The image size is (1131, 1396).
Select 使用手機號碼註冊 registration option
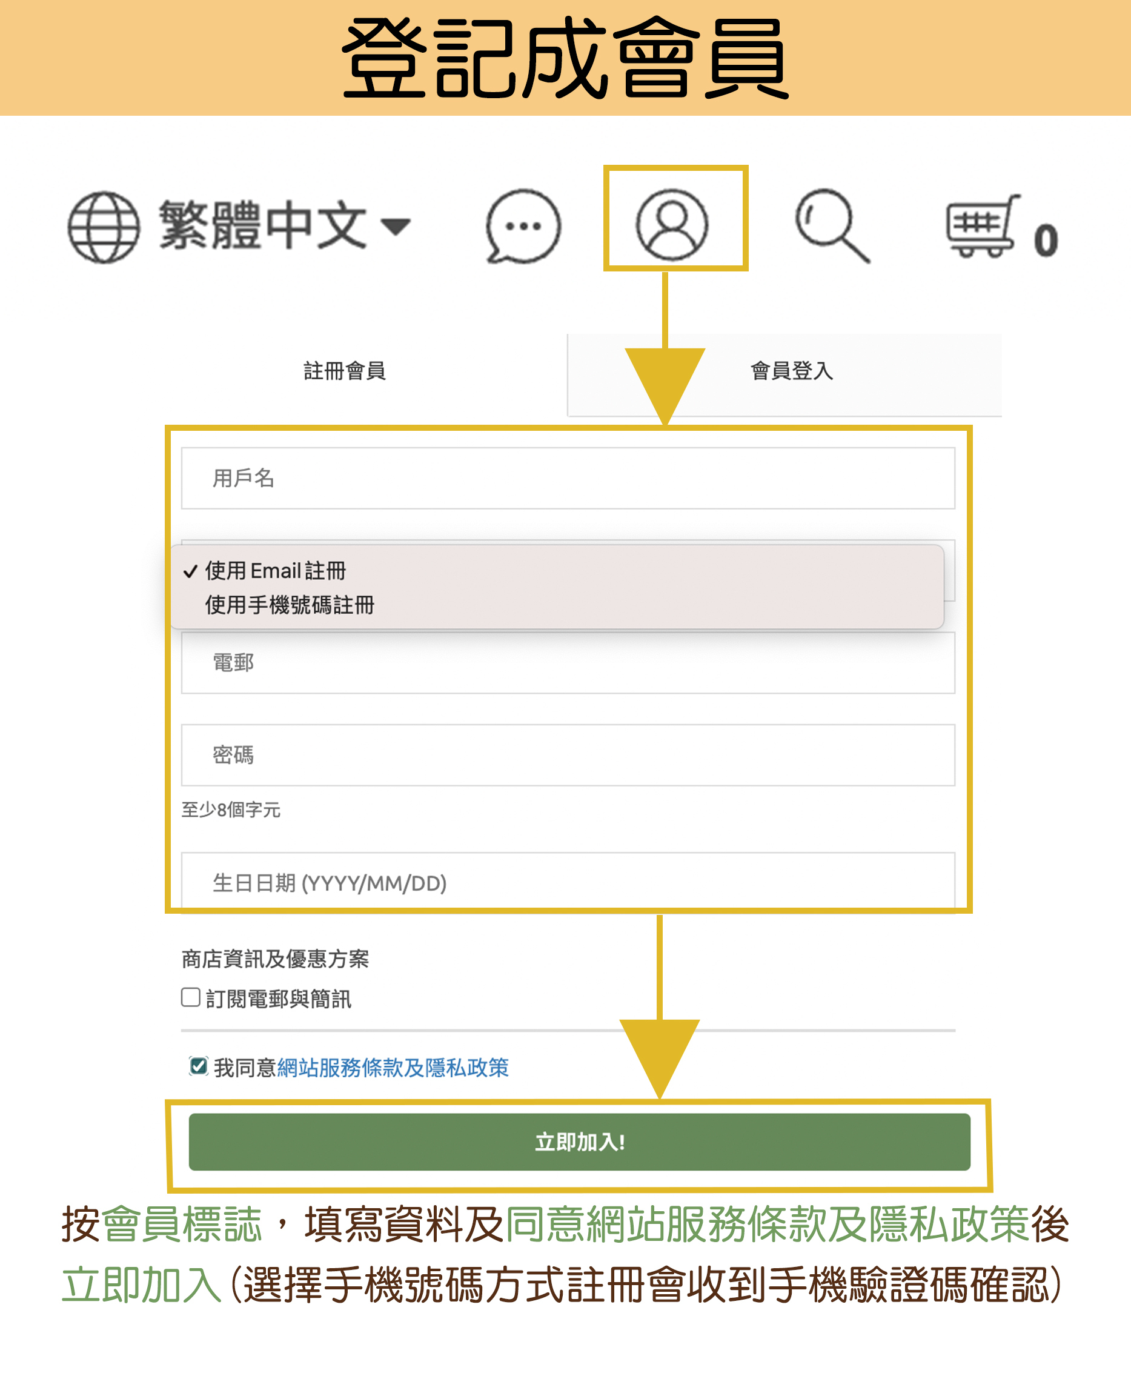[290, 606]
